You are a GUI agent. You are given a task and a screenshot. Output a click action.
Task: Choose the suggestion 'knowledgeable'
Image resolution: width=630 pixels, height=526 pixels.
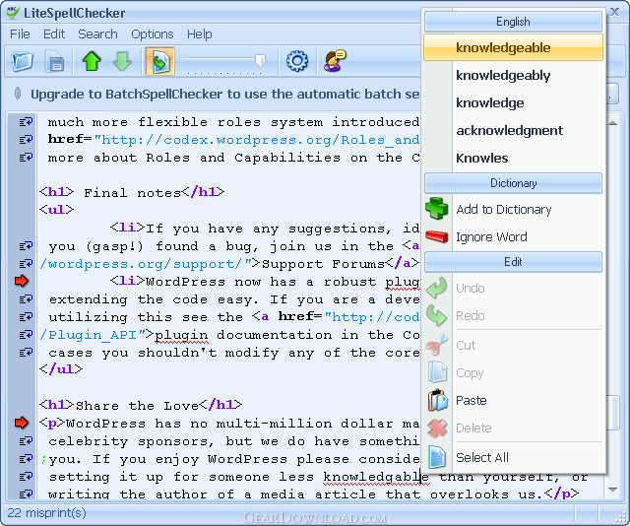tap(513, 47)
